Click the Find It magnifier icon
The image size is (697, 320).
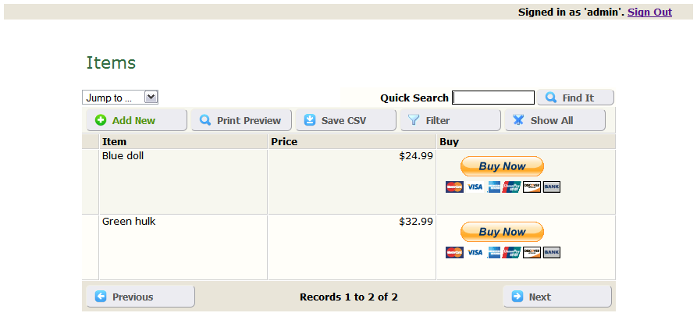(x=551, y=98)
